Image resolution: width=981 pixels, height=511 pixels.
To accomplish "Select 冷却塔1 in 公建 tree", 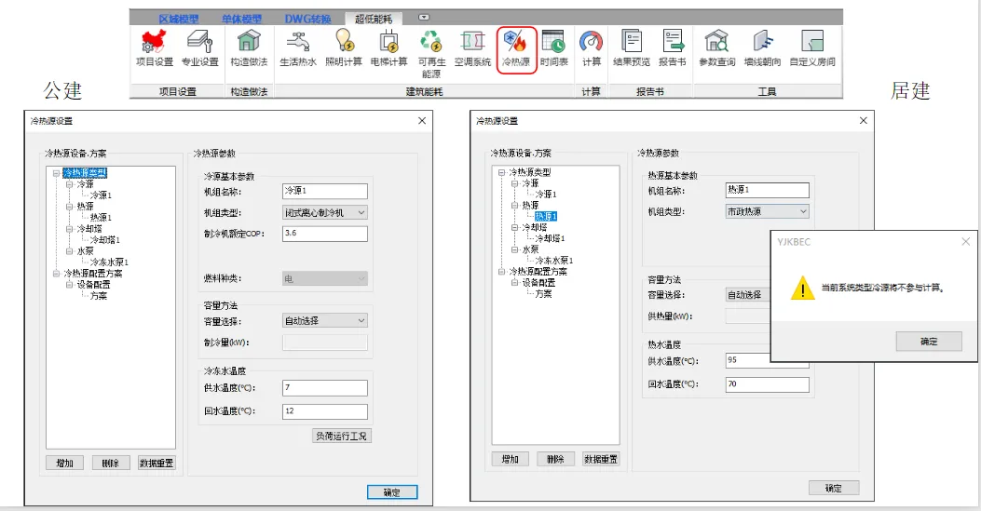I will click(x=105, y=240).
